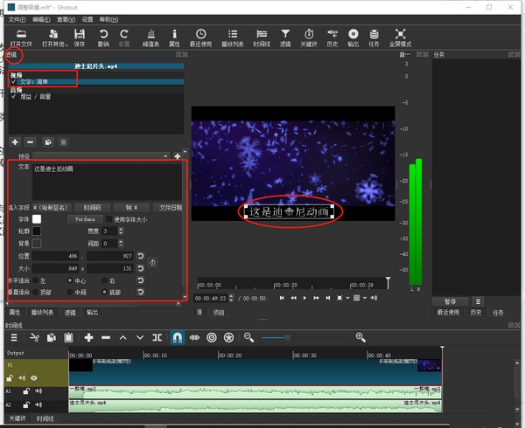Switch to the 播放列表 tab at panel bottom

click(41, 312)
